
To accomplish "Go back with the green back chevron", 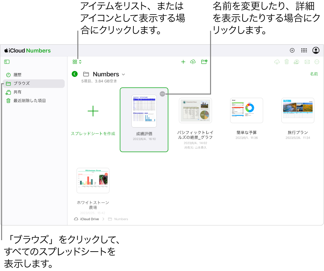I will point(75,74).
